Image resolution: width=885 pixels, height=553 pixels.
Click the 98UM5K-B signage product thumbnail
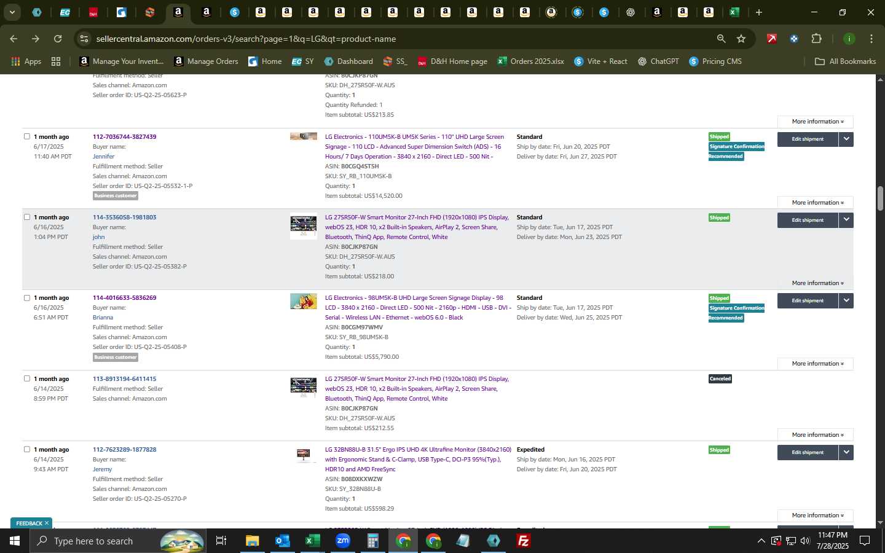[304, 301]
